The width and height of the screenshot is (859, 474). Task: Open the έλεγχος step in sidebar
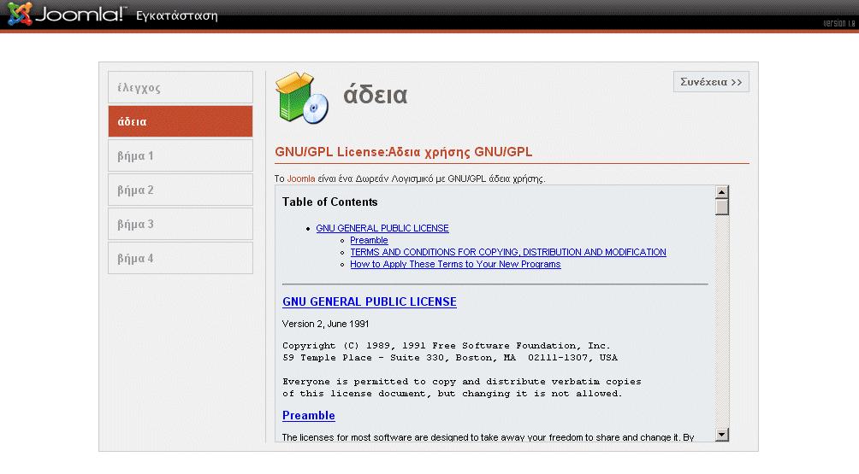pyautogui.click(x=181, y=87)
